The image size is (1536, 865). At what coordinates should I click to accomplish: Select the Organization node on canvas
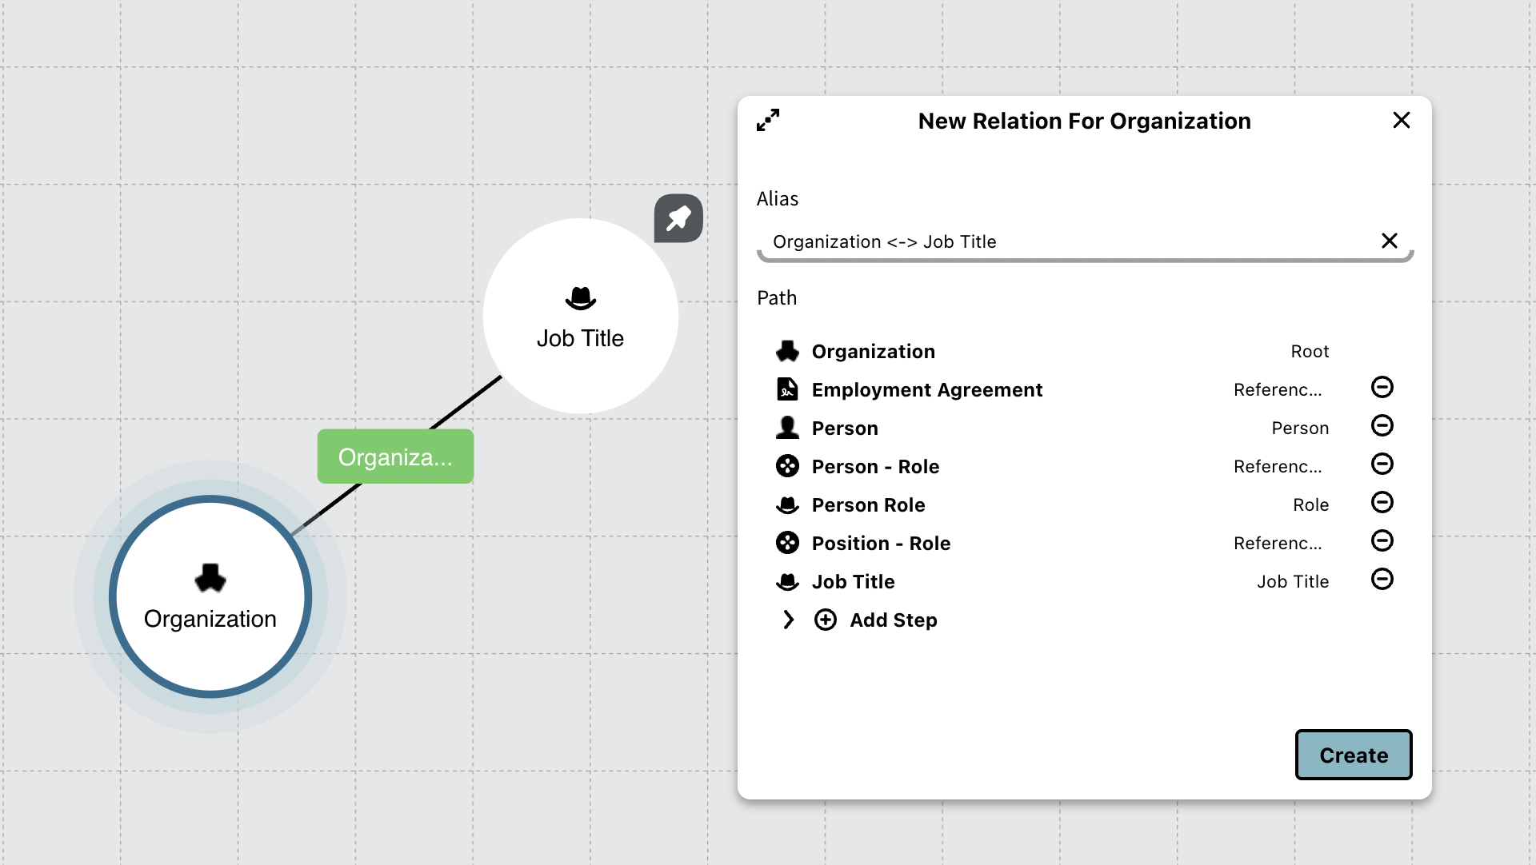(x=210, y=597)
